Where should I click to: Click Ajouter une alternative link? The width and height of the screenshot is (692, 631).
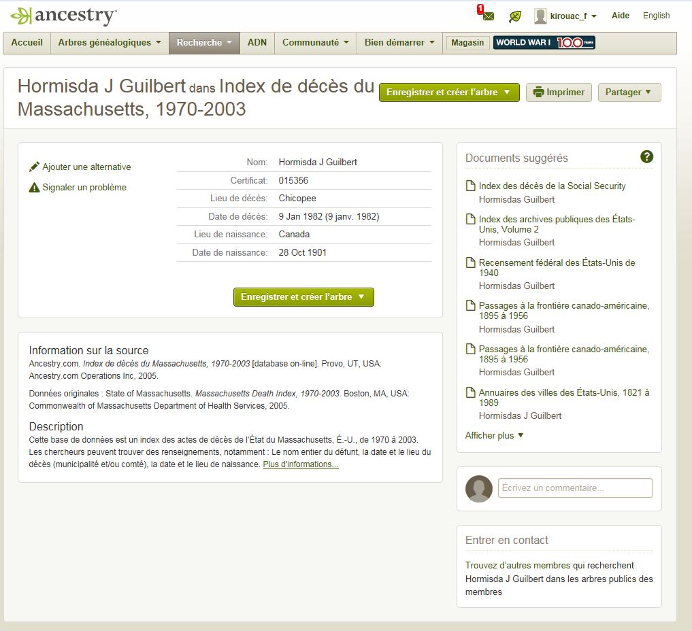pos(86,167)
